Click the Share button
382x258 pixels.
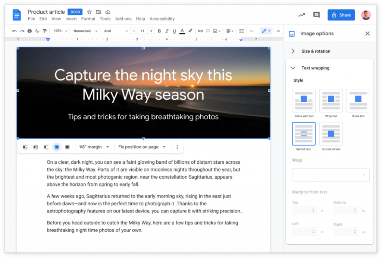(341, 15)
